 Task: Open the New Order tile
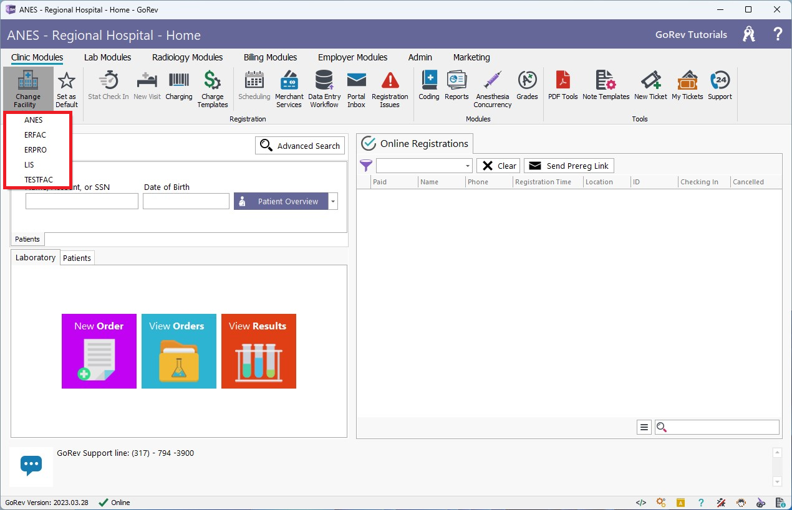pyautogui.click(x=99, y=351)
